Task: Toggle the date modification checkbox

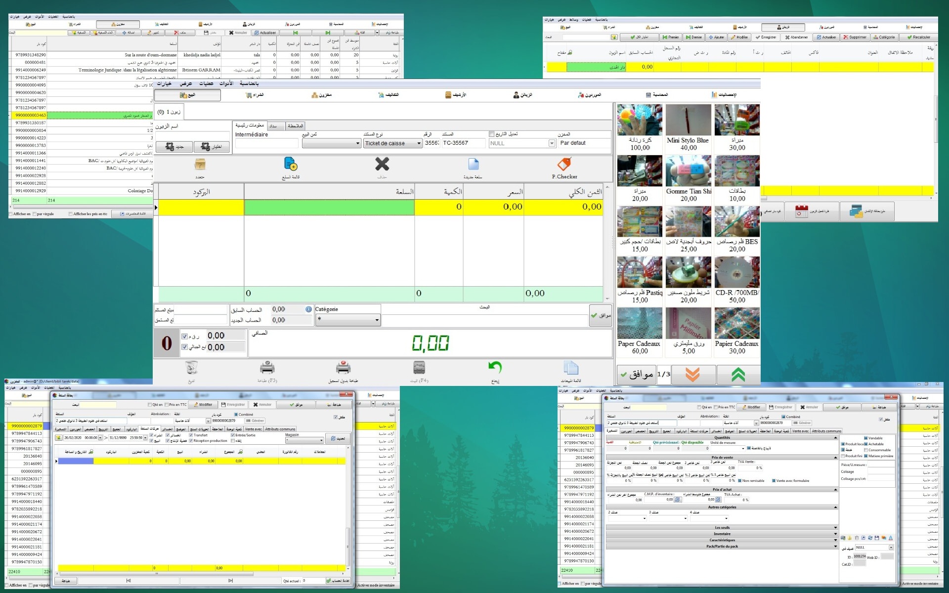Action: (491, 134)
